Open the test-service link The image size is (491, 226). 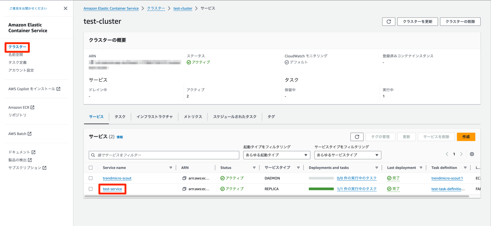[113, 189]
